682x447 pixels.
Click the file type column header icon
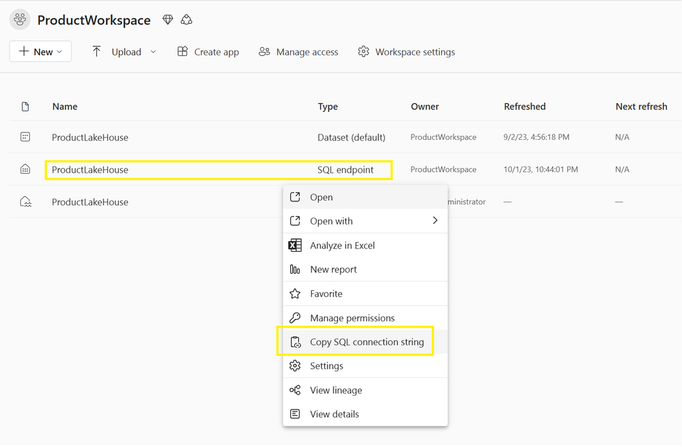point(25,106)
